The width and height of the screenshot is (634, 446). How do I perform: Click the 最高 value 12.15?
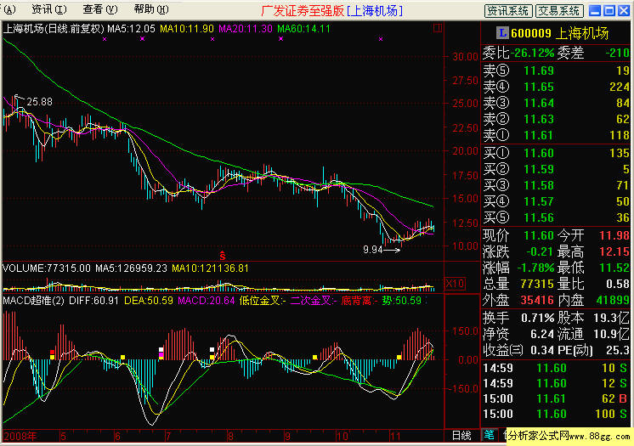[x=614, y=251]
